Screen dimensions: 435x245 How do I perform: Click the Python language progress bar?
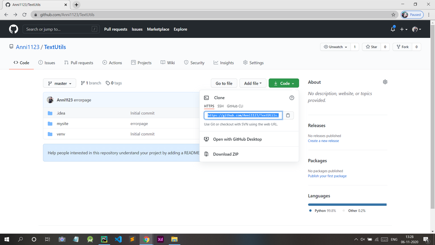(347, 205)
